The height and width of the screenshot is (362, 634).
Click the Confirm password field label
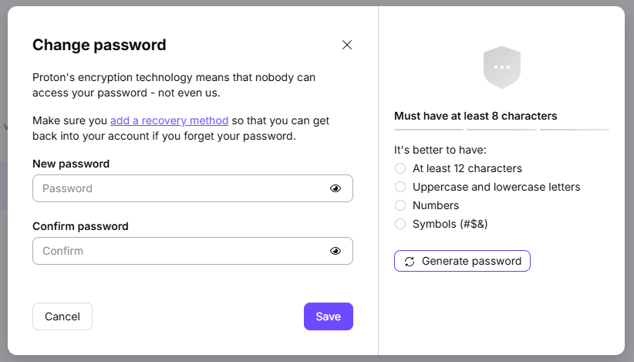click(80, 226)
